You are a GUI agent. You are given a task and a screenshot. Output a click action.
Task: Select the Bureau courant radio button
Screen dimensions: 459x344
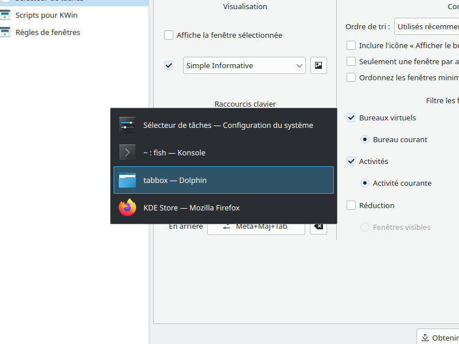coord(364,139)
